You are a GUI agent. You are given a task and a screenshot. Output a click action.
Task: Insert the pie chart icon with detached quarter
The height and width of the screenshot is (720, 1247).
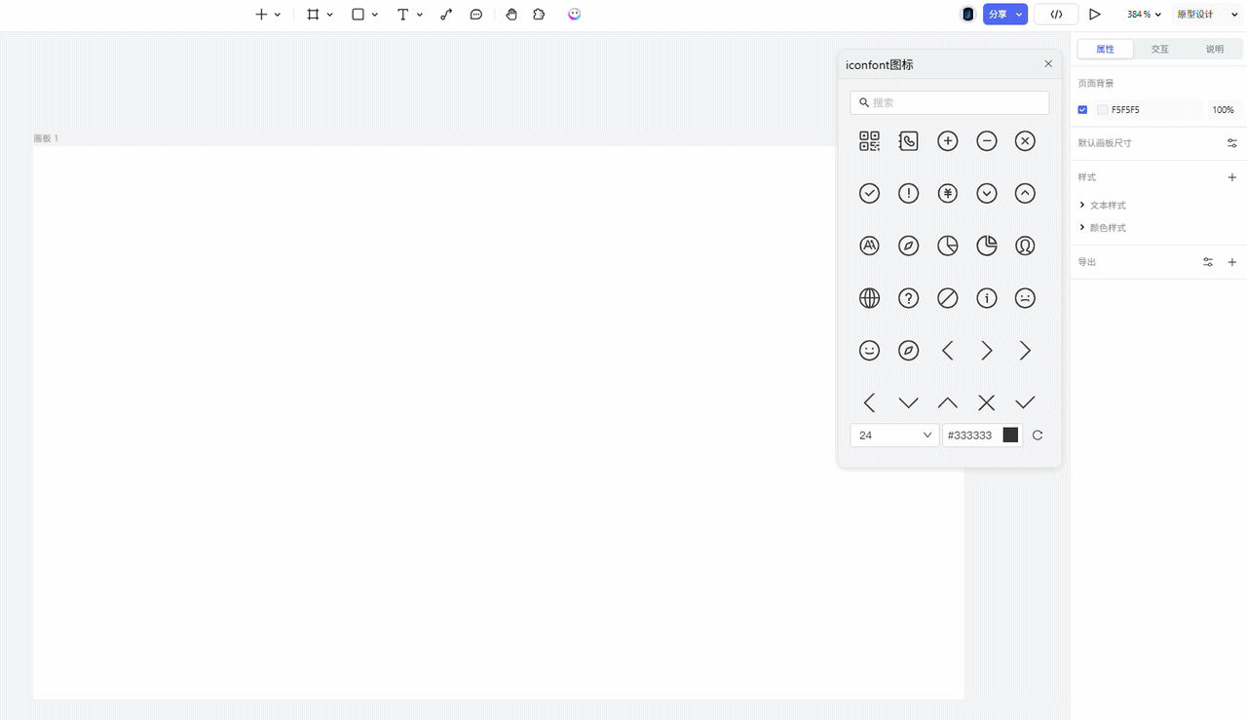tap(987, 246)
